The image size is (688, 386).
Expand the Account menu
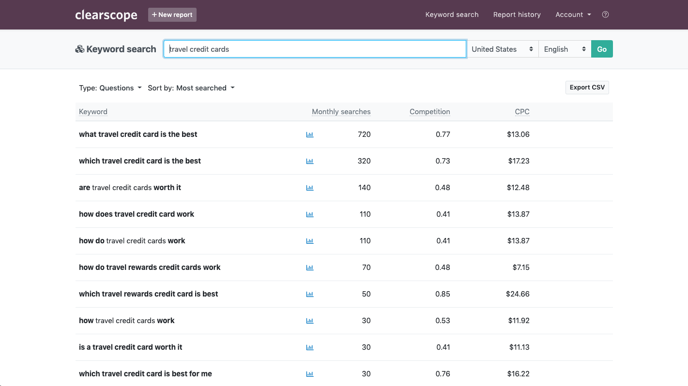click(573, 15)
